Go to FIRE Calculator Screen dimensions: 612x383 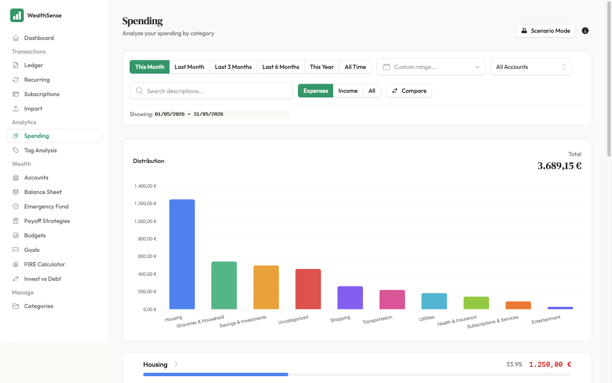click(54, 264)
